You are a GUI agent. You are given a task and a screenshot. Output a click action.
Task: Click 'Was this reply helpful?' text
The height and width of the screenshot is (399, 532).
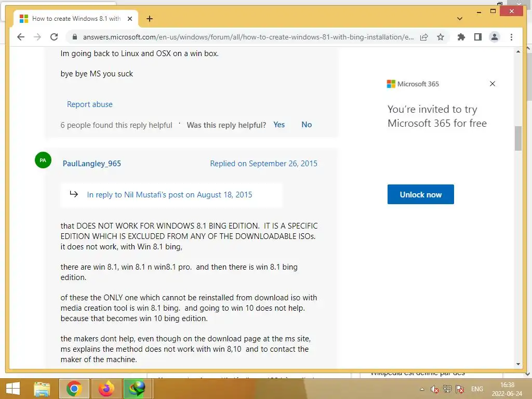227,125
